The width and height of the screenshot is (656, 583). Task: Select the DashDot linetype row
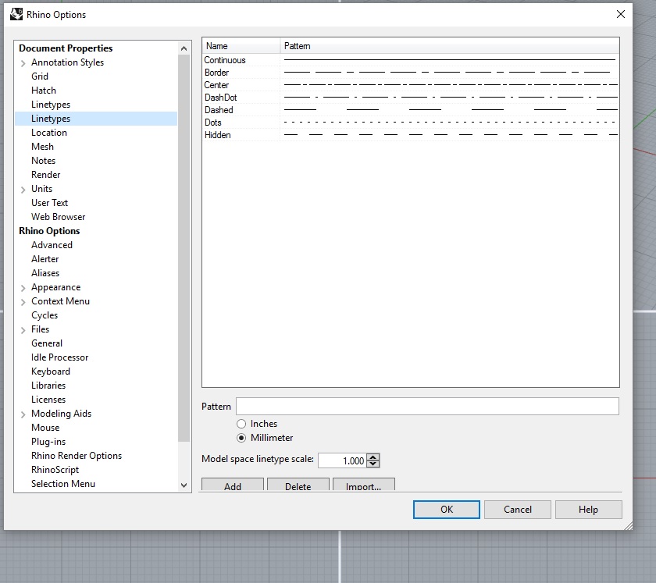411,98
